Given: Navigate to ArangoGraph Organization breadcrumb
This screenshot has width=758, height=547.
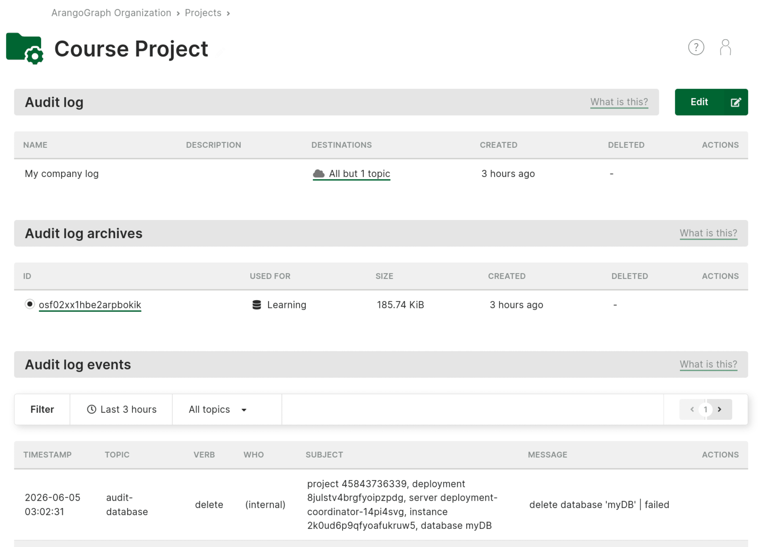Looking at the screenshot, I should tap(111, 13).
